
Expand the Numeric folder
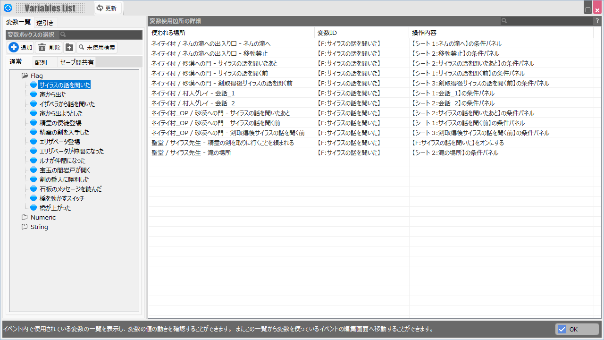coord(25,217)
